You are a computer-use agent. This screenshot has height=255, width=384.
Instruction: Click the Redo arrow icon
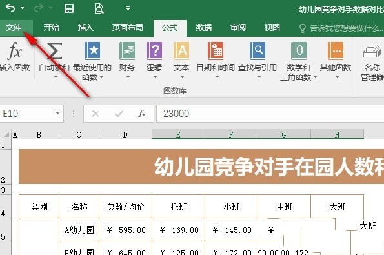coord(39,8)
